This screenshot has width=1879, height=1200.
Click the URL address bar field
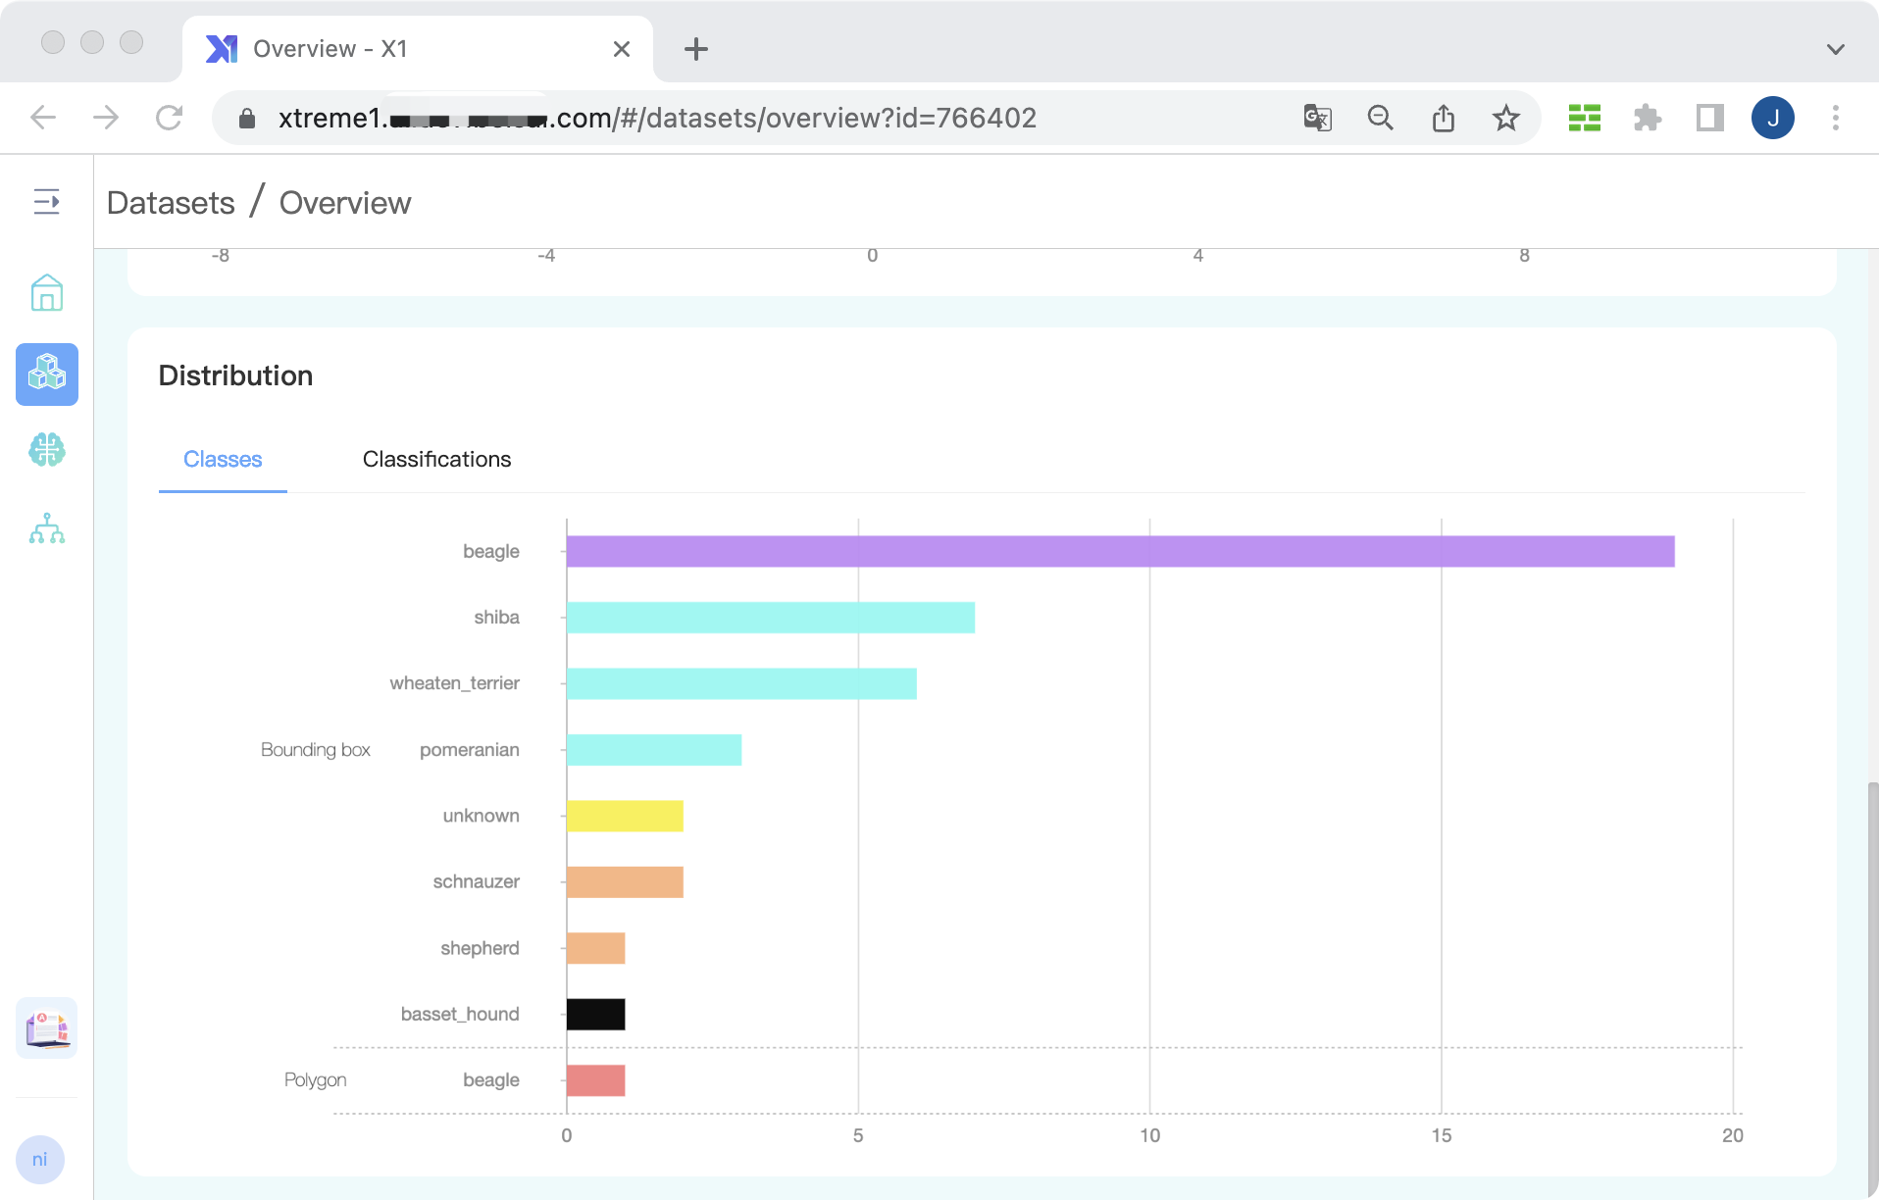click(657, 119)
